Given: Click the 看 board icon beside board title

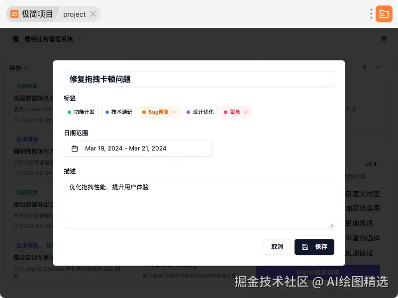Looking at the screenshot, I should [x=15, y=39].
